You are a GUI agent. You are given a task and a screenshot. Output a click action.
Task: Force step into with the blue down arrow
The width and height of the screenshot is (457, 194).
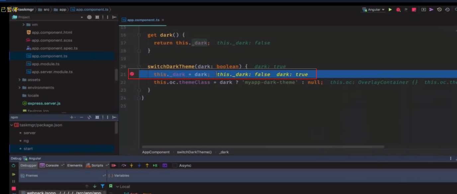[x=139, y=165]
